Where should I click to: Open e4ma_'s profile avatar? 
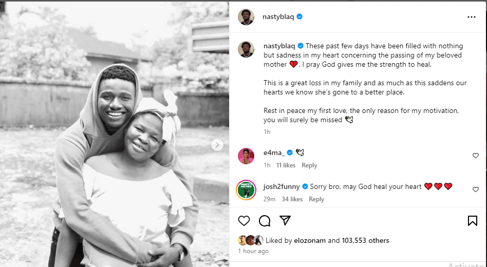[246, 156]
